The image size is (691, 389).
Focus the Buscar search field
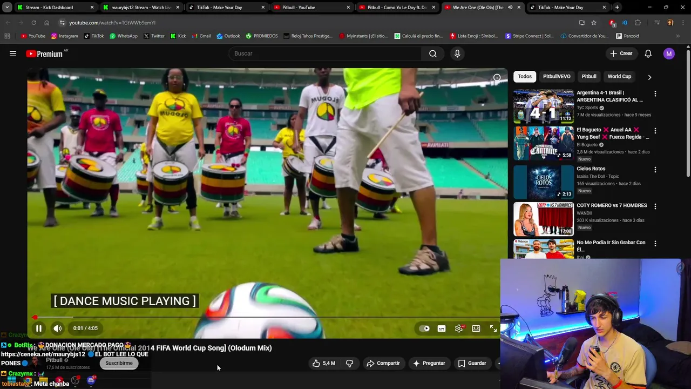click(326, 53)
